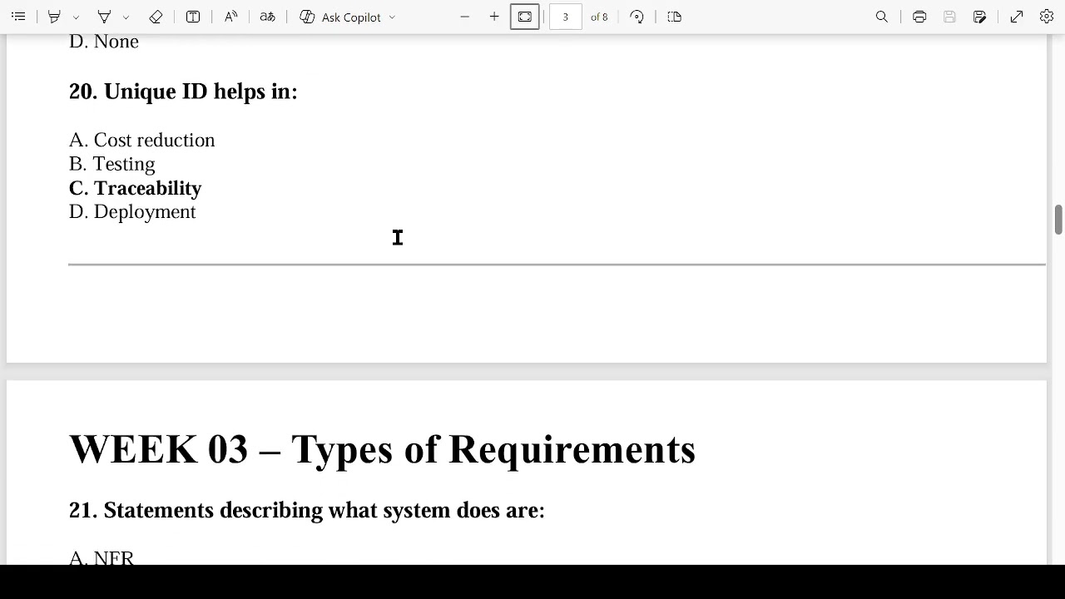This screenshot has width=1065, height=599.
Task: Switch page view layout
Action: [x=675, y=17]
